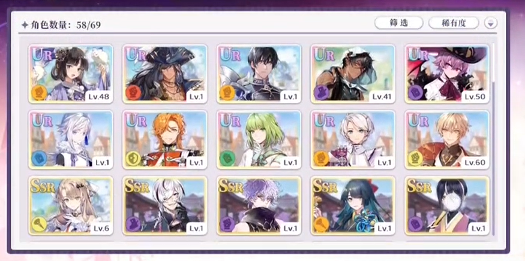Select the teal-haired SSR card with red bow
This screenshot has width=525, height=261.
353,205
